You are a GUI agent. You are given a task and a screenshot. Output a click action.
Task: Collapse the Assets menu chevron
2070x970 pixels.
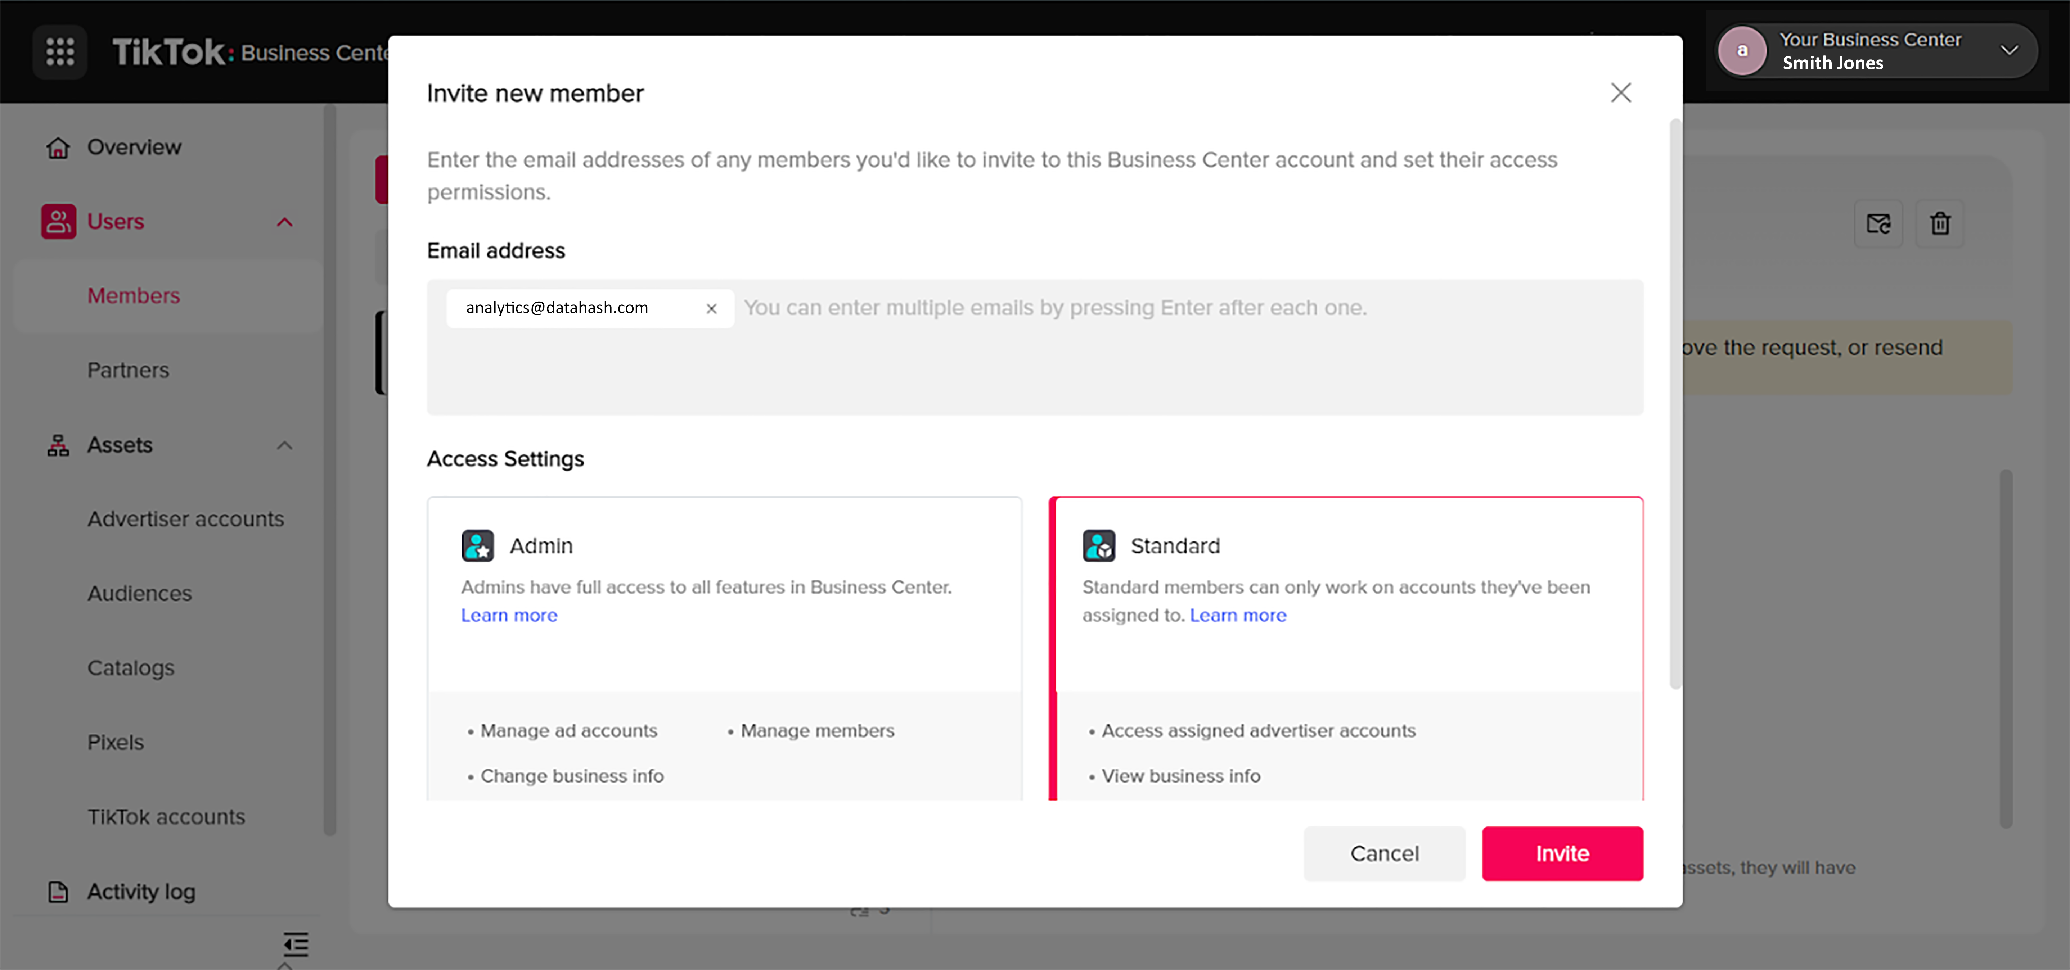tap(284, 446)
